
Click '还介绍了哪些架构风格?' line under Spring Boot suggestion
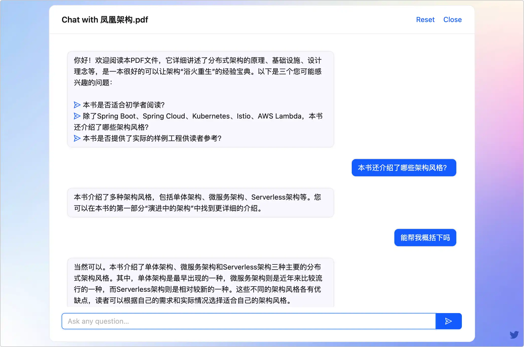(112, 127)
